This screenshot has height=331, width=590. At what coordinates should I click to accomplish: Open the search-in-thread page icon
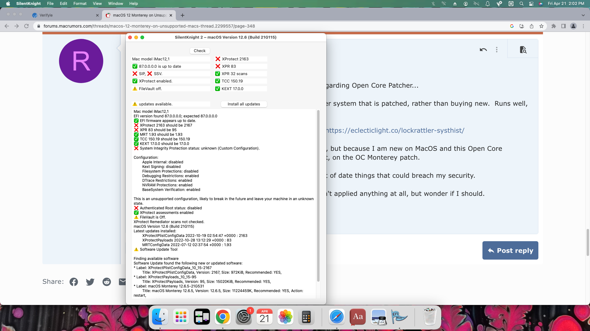coord(523,50)
